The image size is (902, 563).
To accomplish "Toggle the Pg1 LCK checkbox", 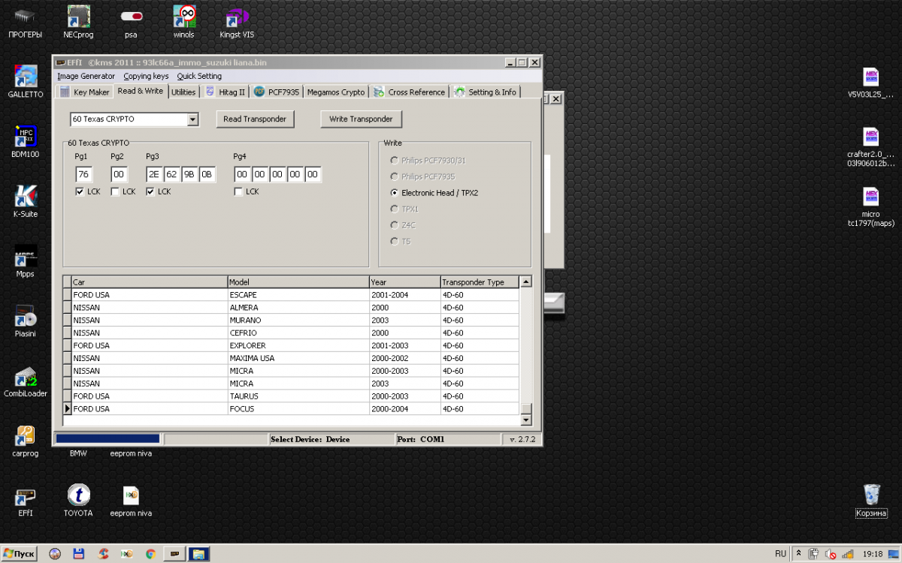I will click(x=80, y=192).
